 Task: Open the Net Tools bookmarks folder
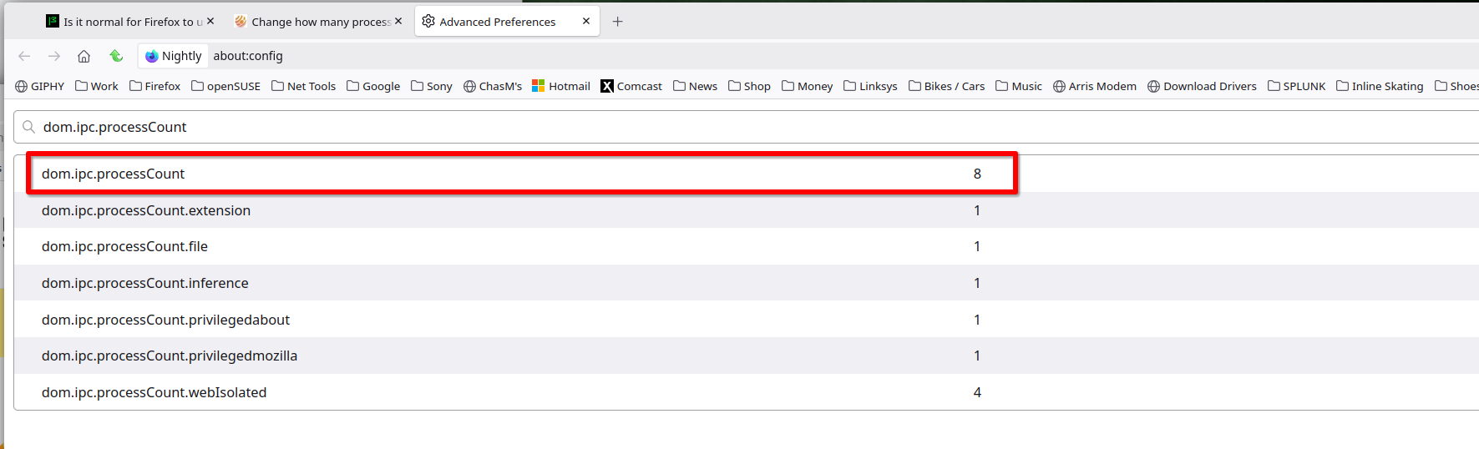tap(303, 86)
